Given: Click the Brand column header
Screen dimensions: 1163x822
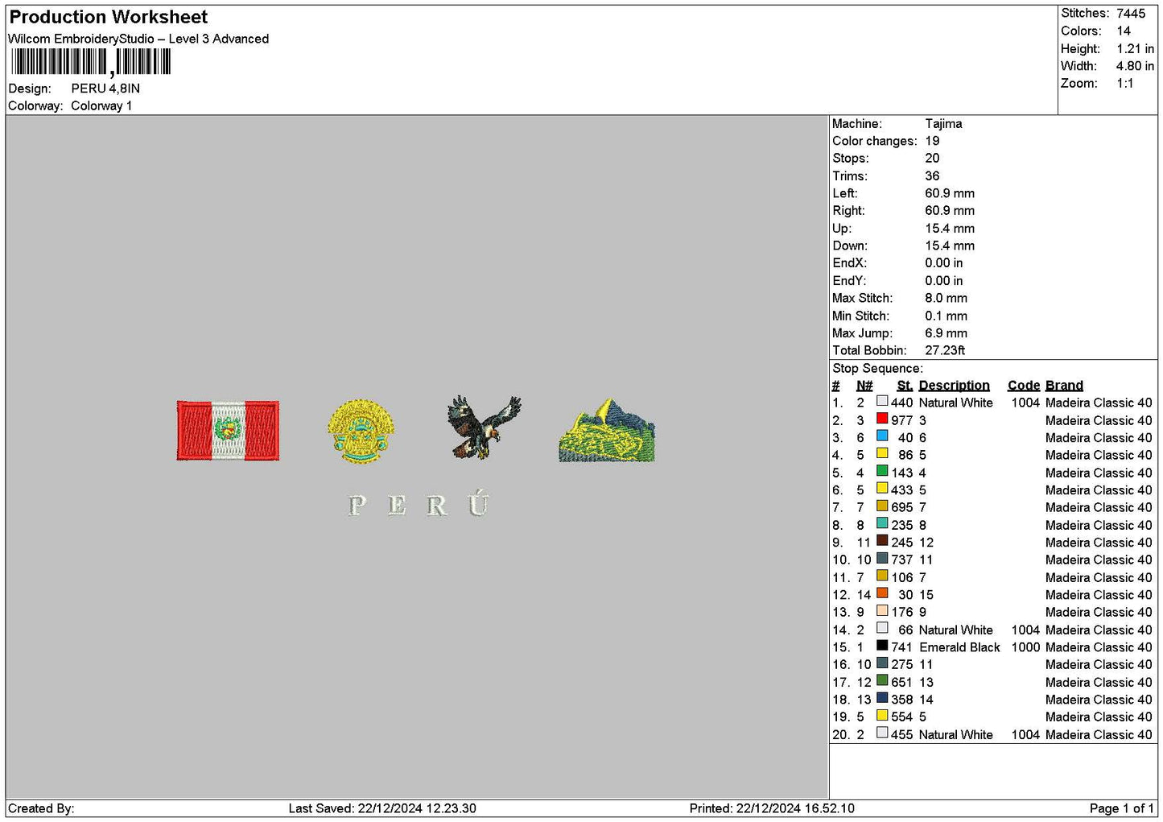Looking at the screenshot, I should point(1065,386).
